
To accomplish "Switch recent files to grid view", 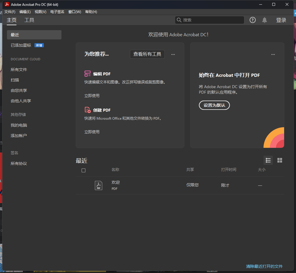I will (x=279, y=160).
